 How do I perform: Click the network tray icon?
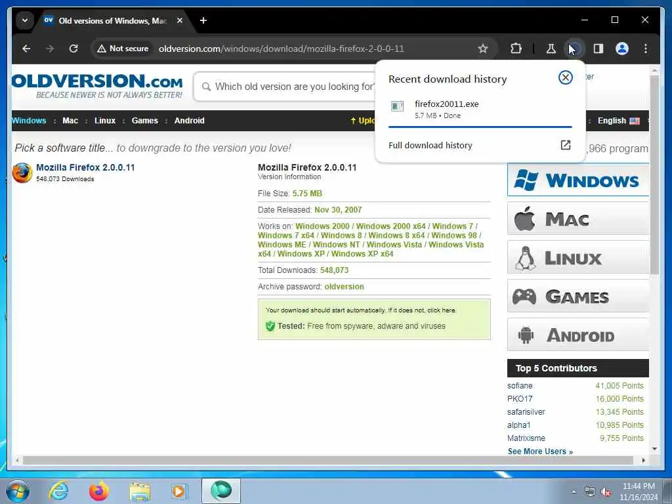590,492
